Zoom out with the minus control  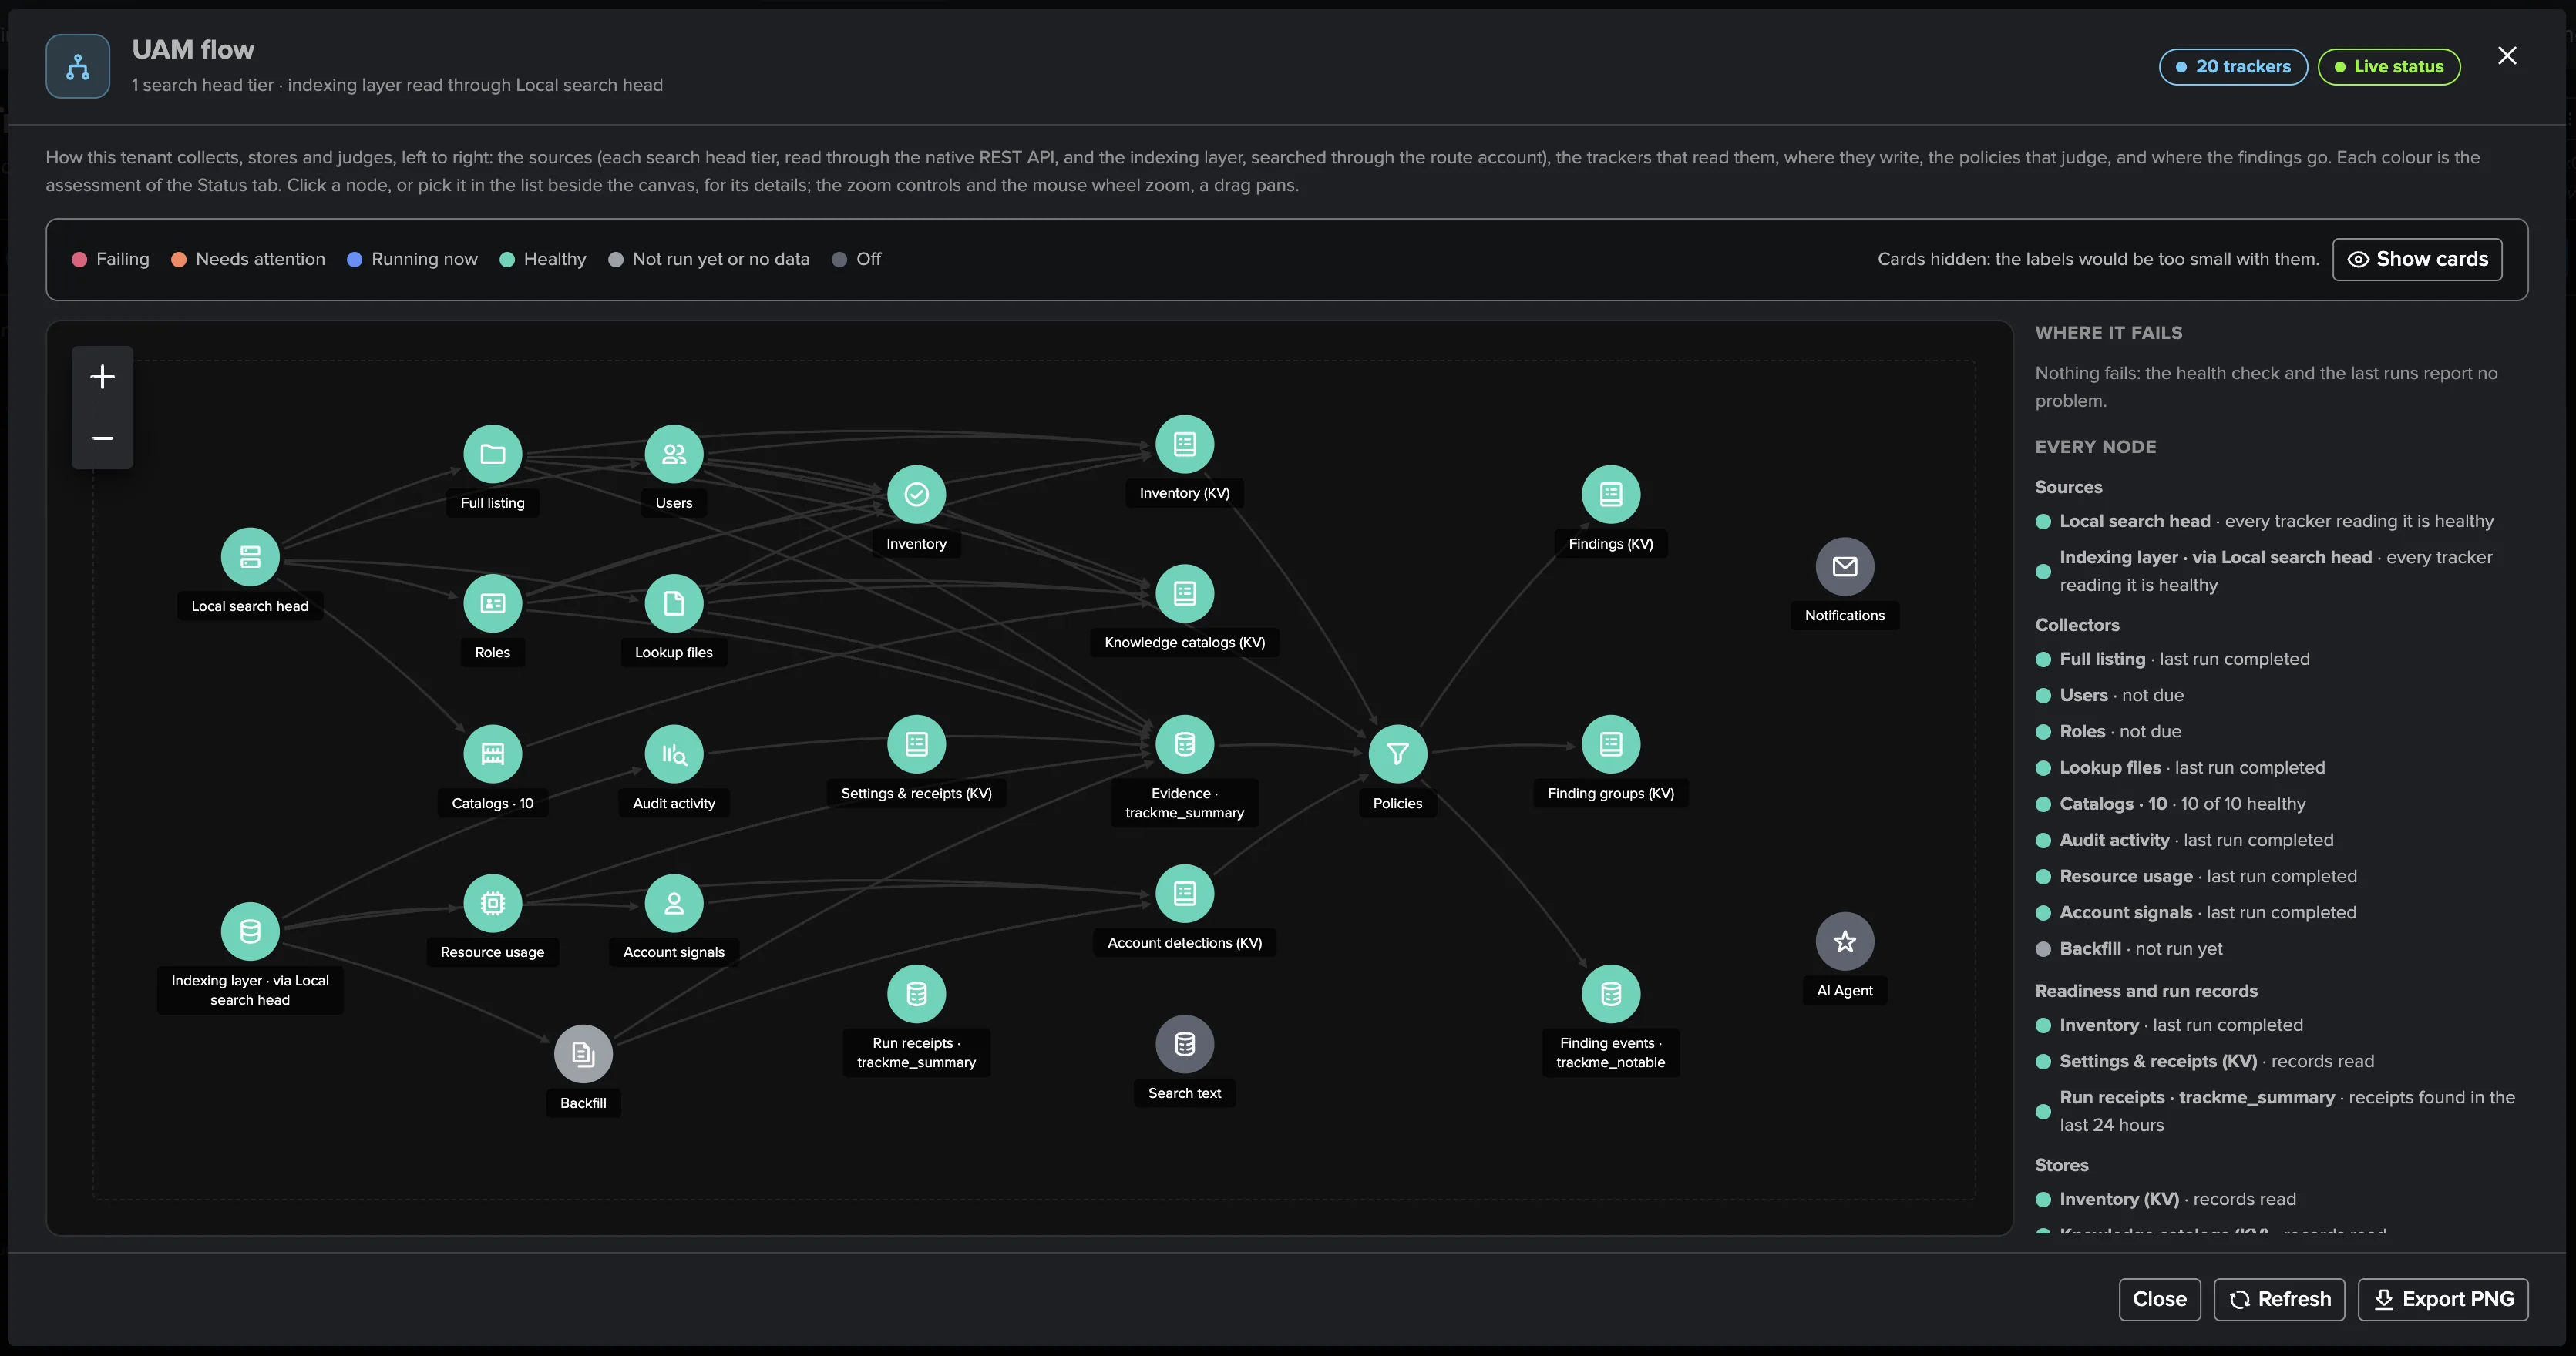(102, 438)
